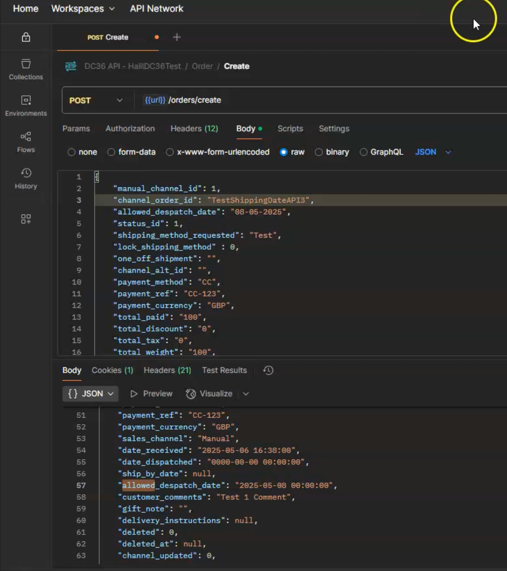Open the response JSON format dropdown

pyautogui.click(x=90, y=394)
